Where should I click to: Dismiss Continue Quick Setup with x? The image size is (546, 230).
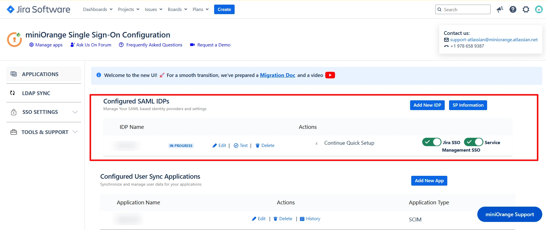click(317, 143)
